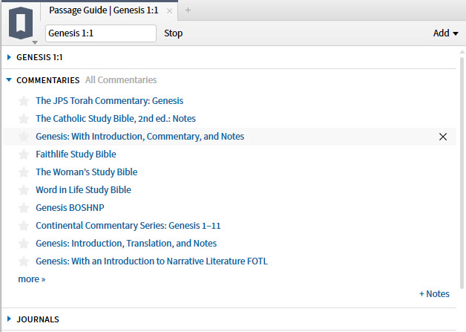Toggle star for Faithlife Study Bible
The height and width of the screenshot is (332, 466).
24,154
